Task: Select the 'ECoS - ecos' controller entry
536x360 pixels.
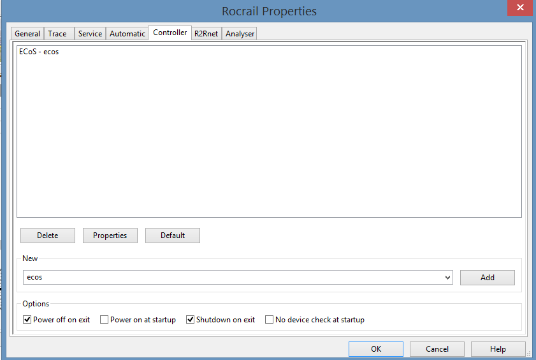Action: click(39, 52)
